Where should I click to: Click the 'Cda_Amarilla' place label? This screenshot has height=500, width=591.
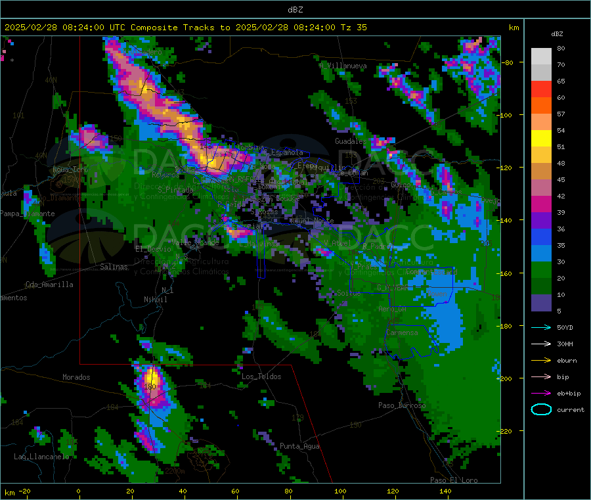coord(49,284)
